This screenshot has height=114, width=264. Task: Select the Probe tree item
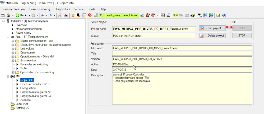coord(24,68)
